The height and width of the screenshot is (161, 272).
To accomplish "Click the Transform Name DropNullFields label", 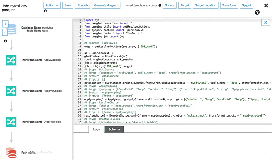I will coord(41,122).
